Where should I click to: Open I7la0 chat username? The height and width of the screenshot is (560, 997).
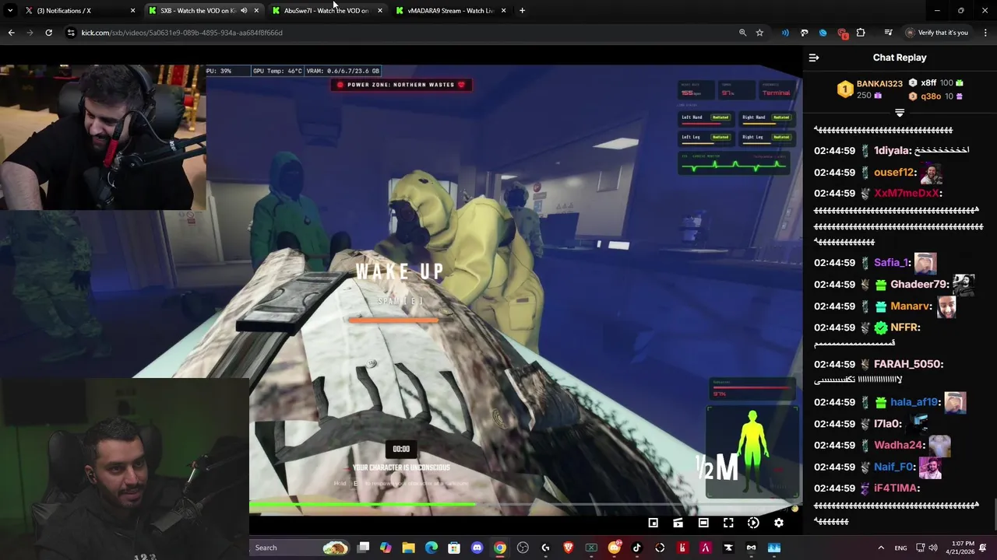pyautogui.click(x=887, y=424)
